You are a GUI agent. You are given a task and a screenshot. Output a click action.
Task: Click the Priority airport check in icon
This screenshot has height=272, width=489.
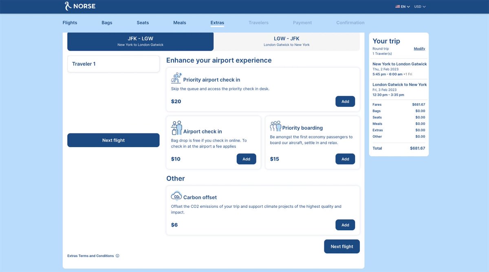(x=176, y=78)
